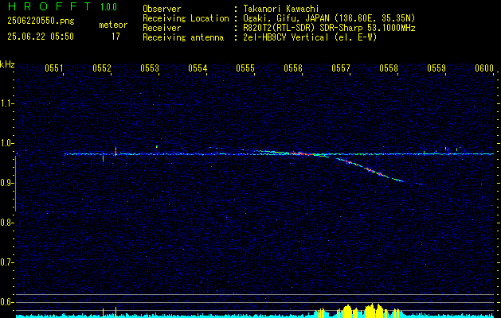Click time marker 0556
Screen dimensions: 501x318
point(293,68)
